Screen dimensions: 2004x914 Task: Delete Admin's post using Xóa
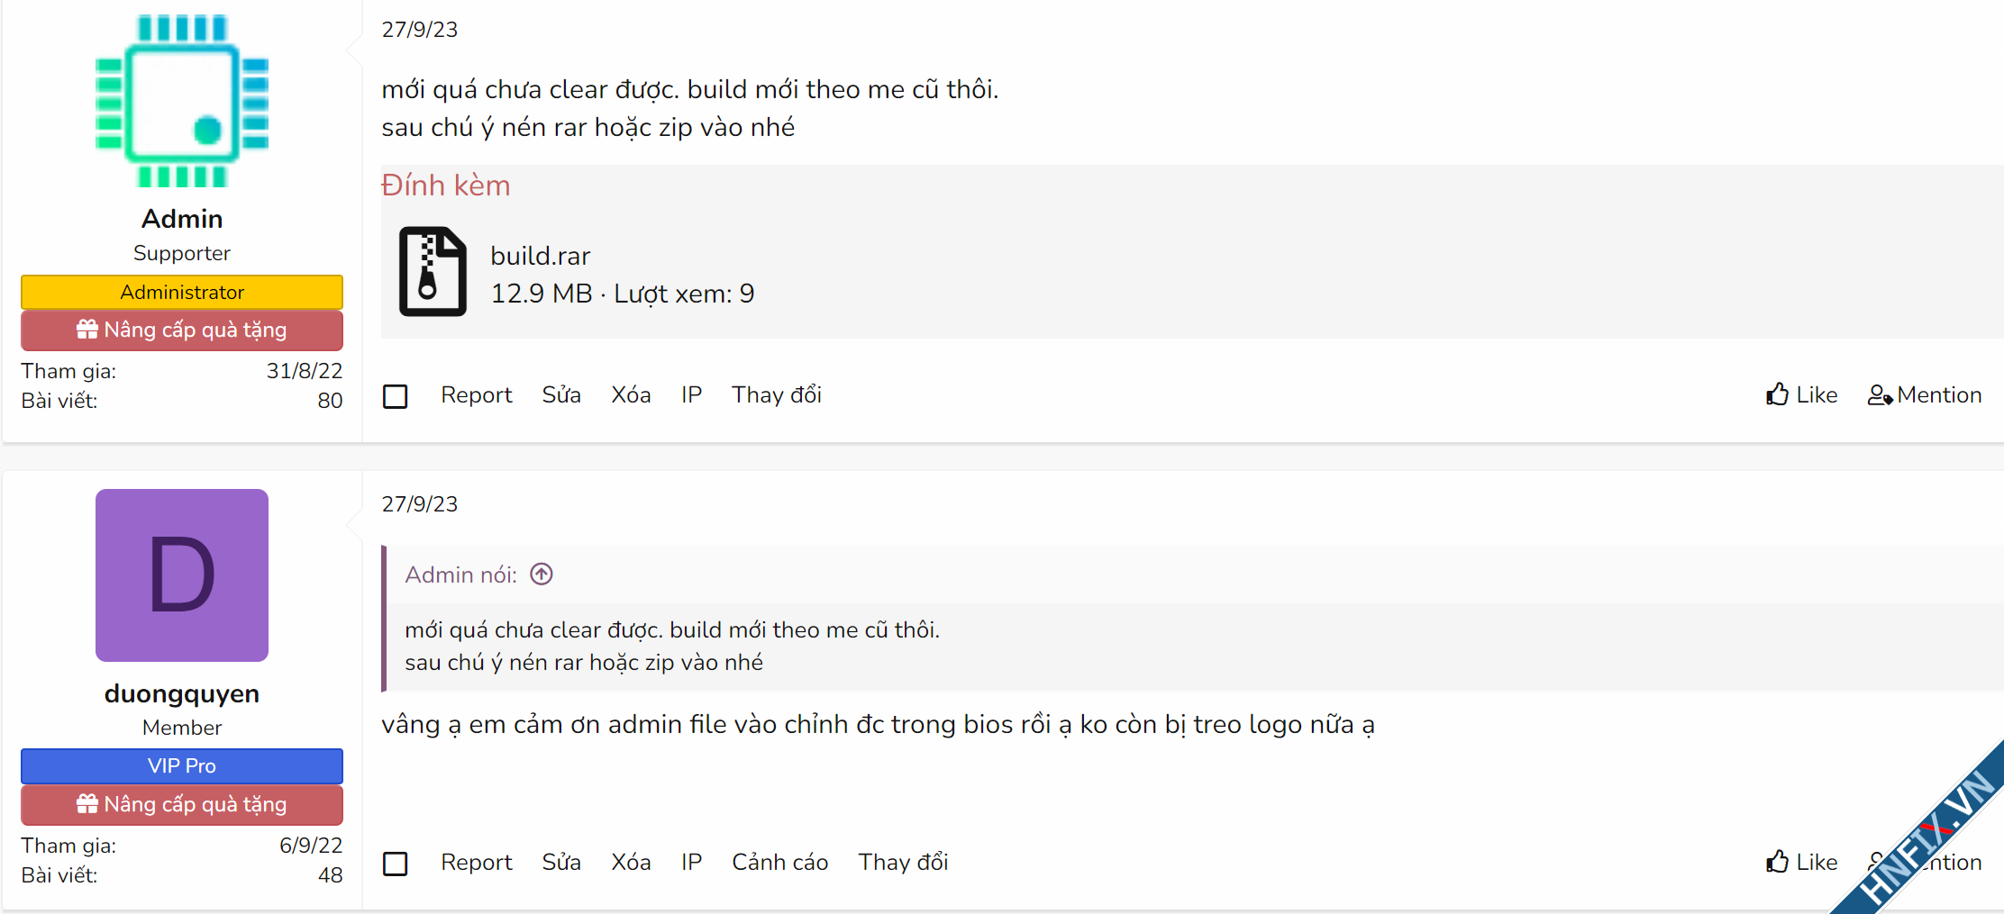coord(631,394)
